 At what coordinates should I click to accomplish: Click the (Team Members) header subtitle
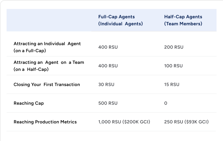click(x=183, y=24)
